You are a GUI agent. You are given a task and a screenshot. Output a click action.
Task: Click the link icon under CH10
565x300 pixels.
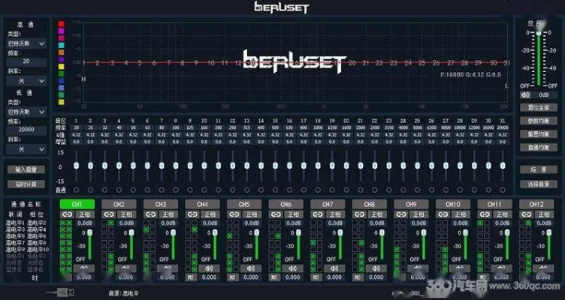coord(443,214)
